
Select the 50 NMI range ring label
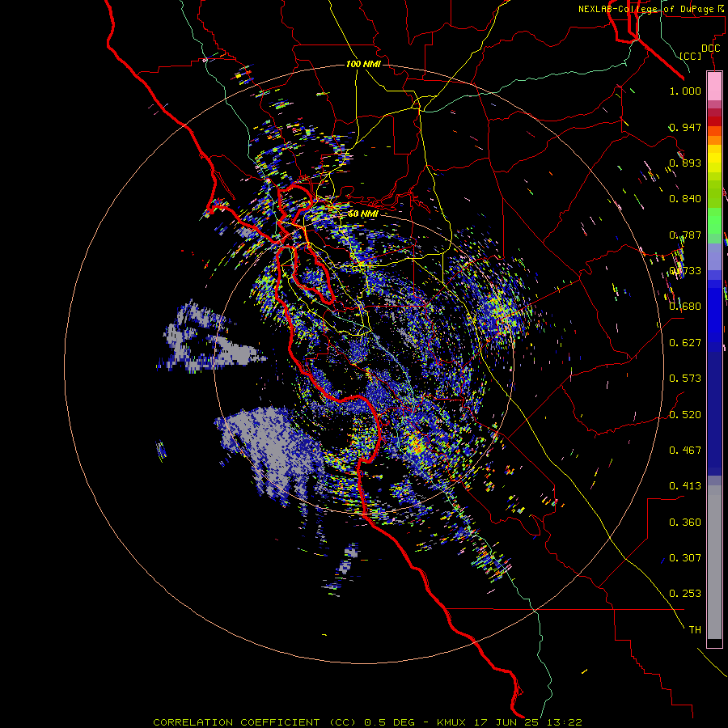tap(363, 214)
